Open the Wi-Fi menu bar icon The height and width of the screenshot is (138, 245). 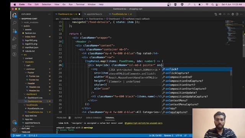tap(207, 5)
